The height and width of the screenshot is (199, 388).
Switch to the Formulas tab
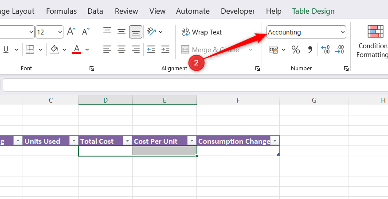point(61,11)
